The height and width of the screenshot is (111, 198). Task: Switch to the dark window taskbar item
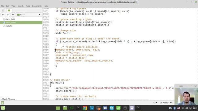pos(125,108)
